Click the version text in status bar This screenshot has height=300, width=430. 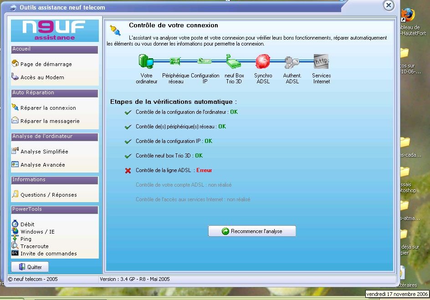[x=135, y=279]
